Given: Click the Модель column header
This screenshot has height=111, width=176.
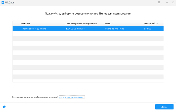Looking at the screenshot, I should point(109,24).
